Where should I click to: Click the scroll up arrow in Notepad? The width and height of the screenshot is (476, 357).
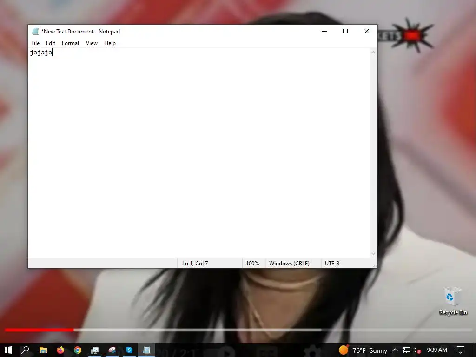point(373,52)
